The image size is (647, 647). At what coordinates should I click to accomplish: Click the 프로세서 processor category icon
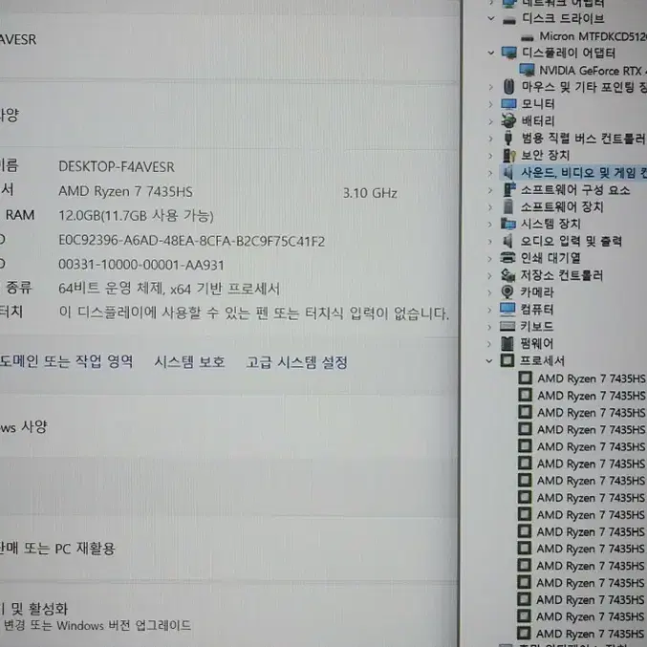[x=507, y=360]
